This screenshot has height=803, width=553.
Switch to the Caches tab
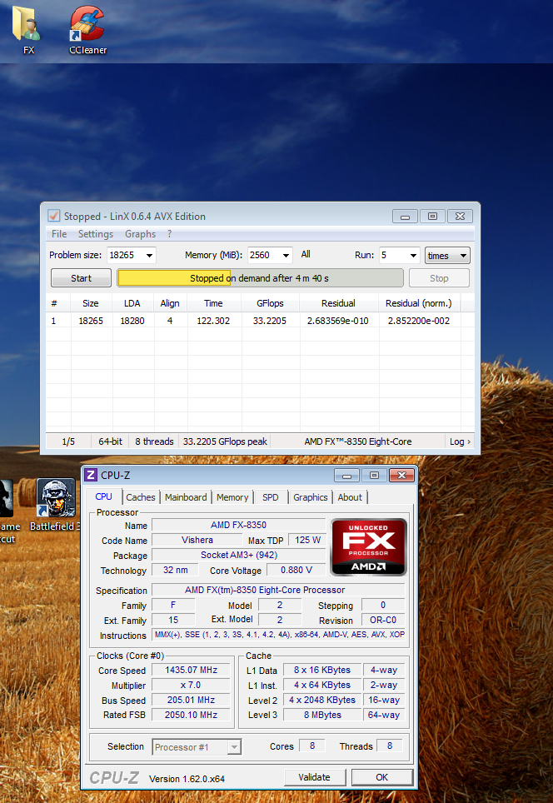[x=140, y=497]
